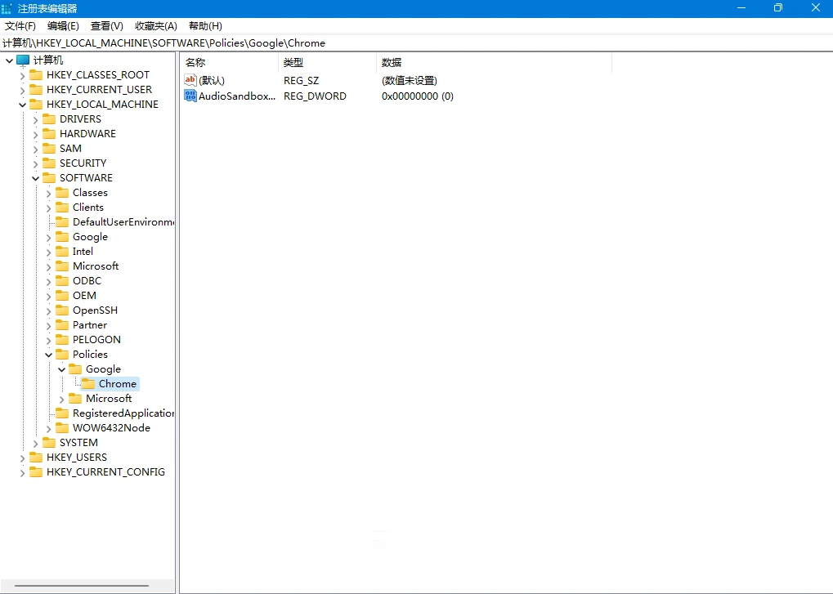This screenshot has width=833, height=594.
Task: Select the DRIVERS key
Action: (80, 119)
